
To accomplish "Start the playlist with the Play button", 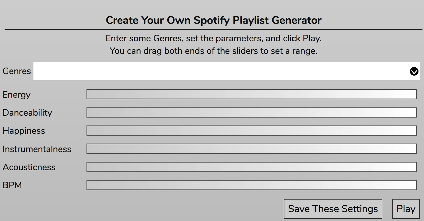I will pos(406,209).
